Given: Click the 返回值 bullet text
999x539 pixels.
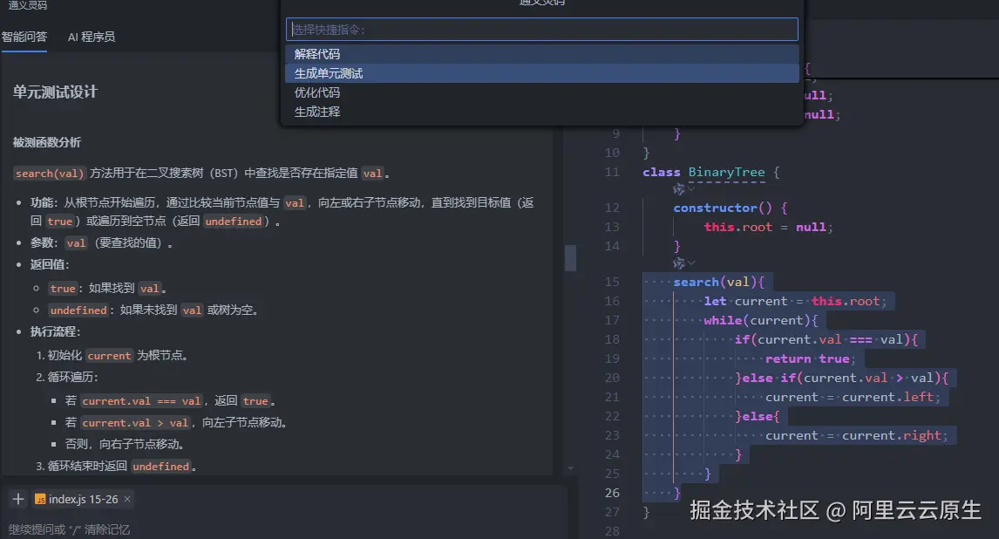Looking at the screenshot, I should (49, 264).
